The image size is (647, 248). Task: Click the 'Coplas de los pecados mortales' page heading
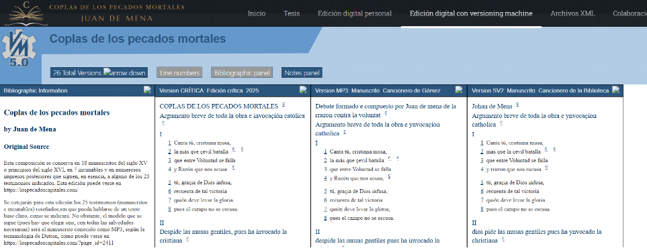point(138,39)
